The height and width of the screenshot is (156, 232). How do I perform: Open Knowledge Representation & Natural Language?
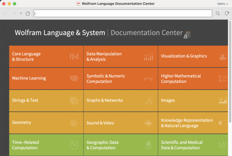(x=193, y=123)
